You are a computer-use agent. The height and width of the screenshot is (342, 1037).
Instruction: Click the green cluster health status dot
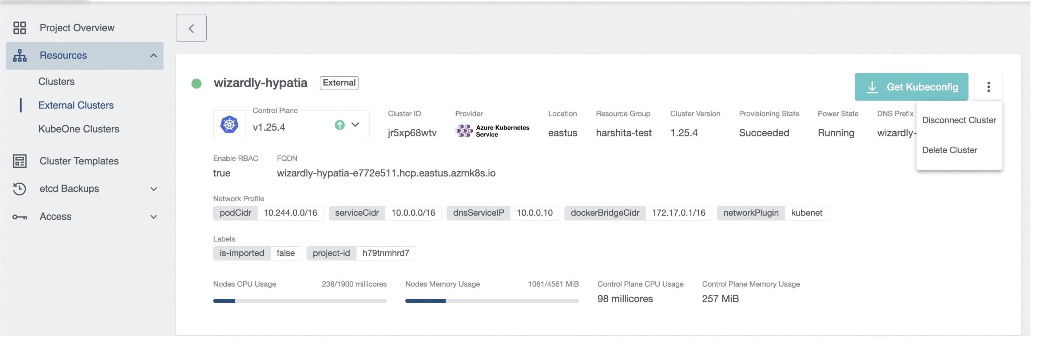pos(196,83)
